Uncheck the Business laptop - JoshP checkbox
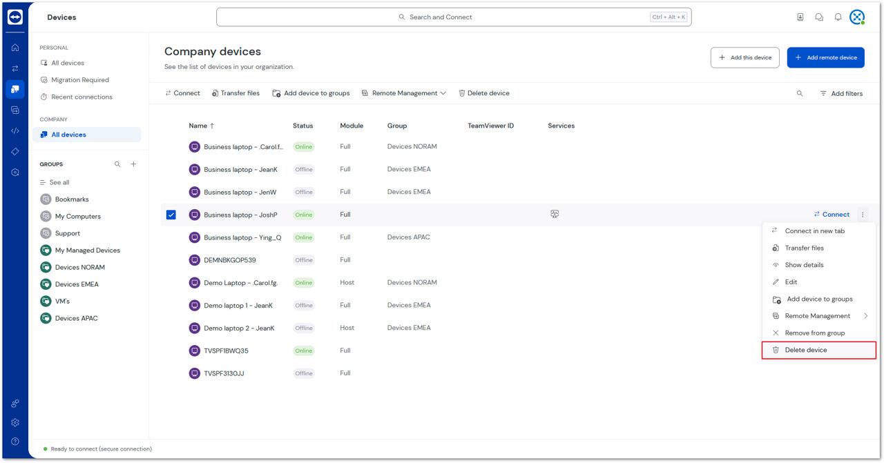The width and height of the screenshot is (884, 463). [171, 215]
